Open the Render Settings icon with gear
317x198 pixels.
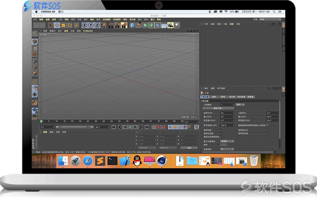click(x=124, y=25)
